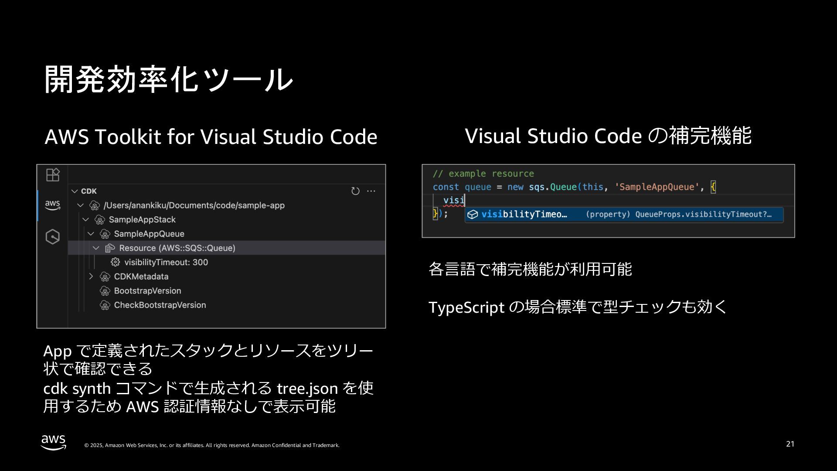This screenshot has height=471, width=837.
Task: Collapse the sample-app path node chevron
Action: coord(81,205)
